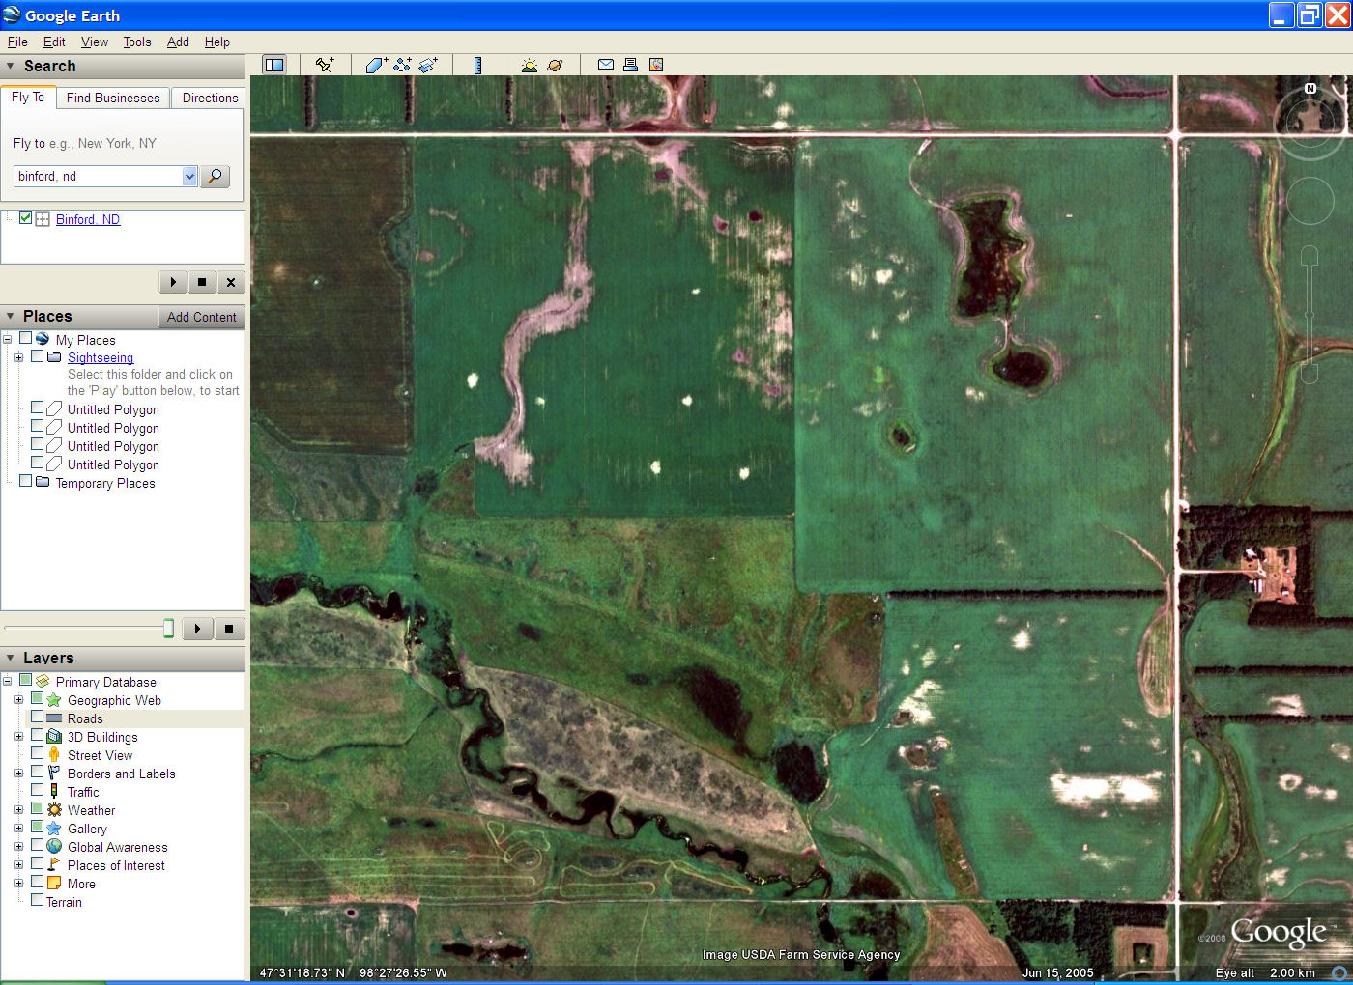Image resolution: width=1353 pixels, height=985 pixels.
Task: Open the Add menu
Action: 178,42
